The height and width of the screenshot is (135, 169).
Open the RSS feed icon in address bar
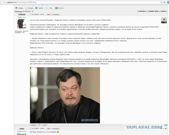click(161, 2)
